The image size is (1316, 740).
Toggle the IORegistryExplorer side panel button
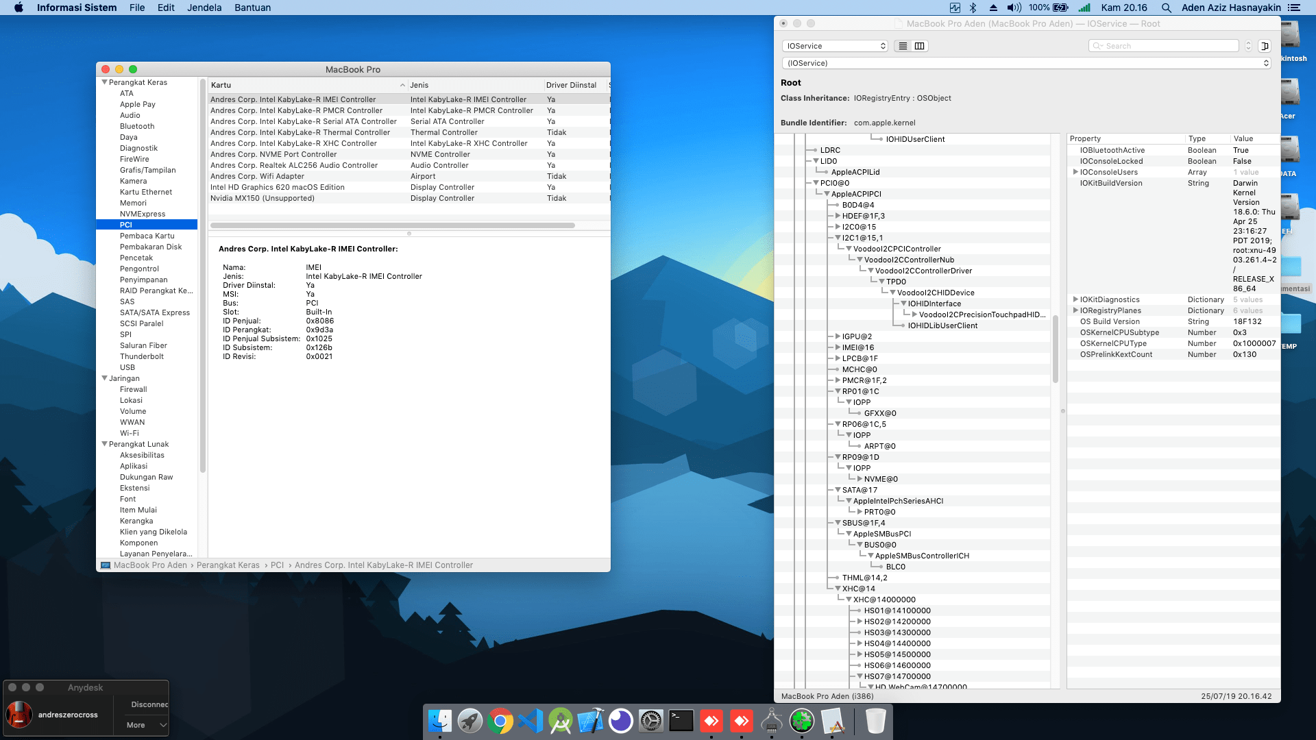1265,46
